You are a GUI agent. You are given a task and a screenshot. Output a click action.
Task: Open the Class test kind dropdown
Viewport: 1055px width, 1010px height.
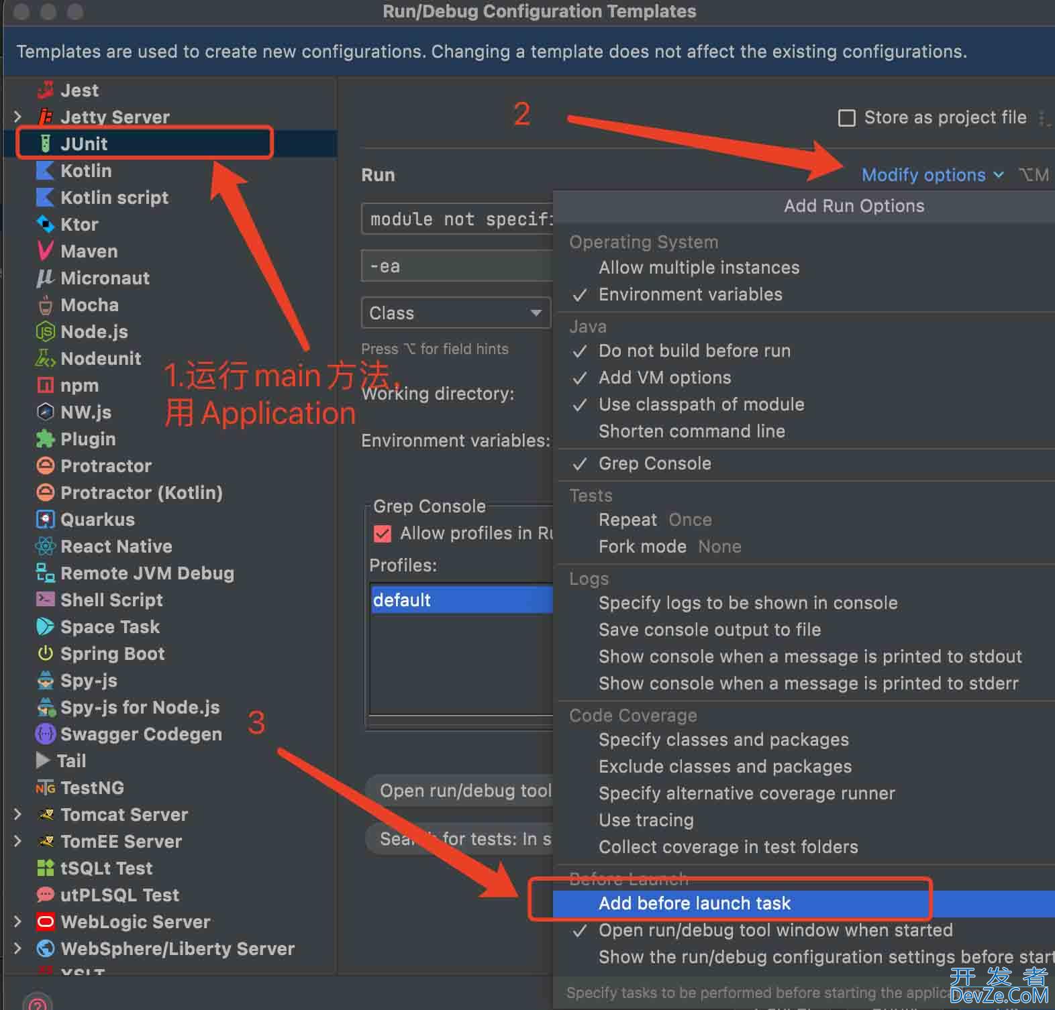[x=456, y=313]
